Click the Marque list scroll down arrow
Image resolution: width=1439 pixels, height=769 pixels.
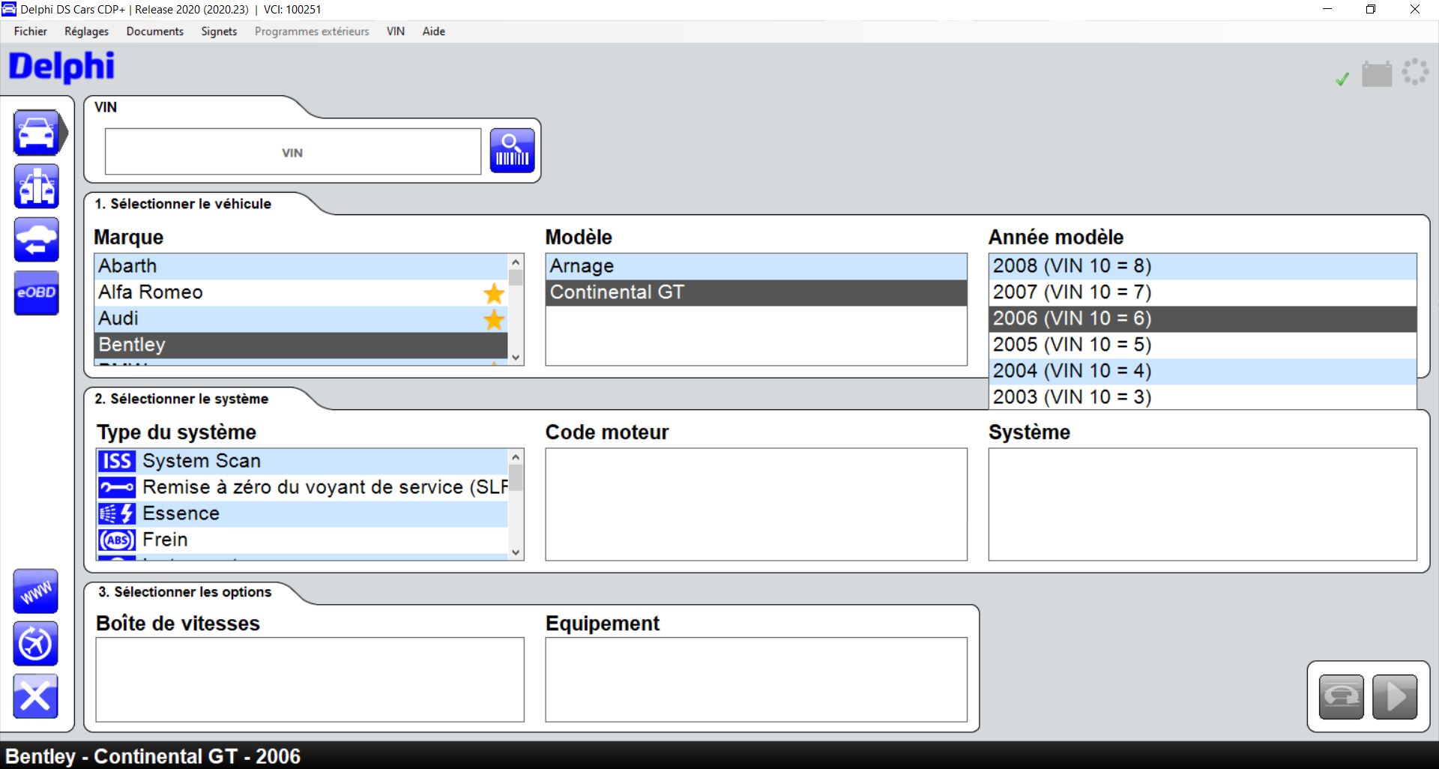coord(516,358)
